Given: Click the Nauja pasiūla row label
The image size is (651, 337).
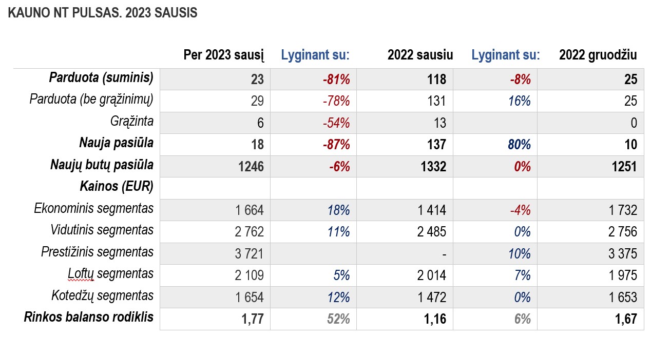Looking at the screenshot, I should (x=116, y=143).
